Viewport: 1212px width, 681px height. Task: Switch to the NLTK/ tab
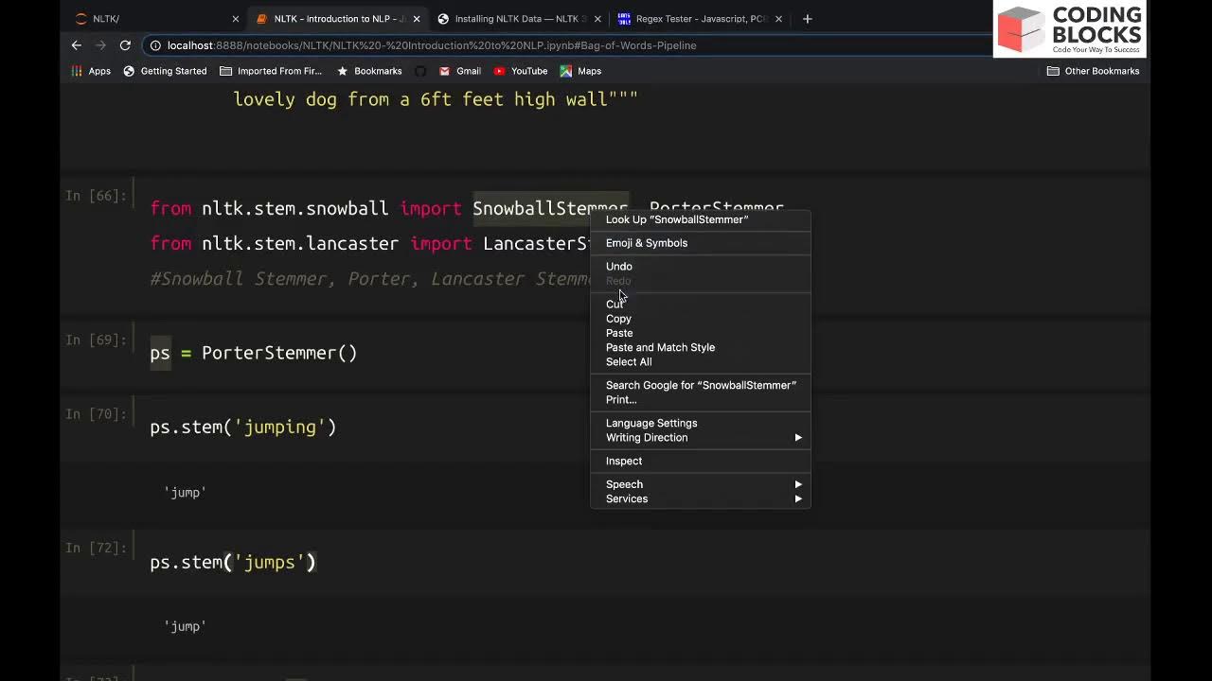pos(156,19)
